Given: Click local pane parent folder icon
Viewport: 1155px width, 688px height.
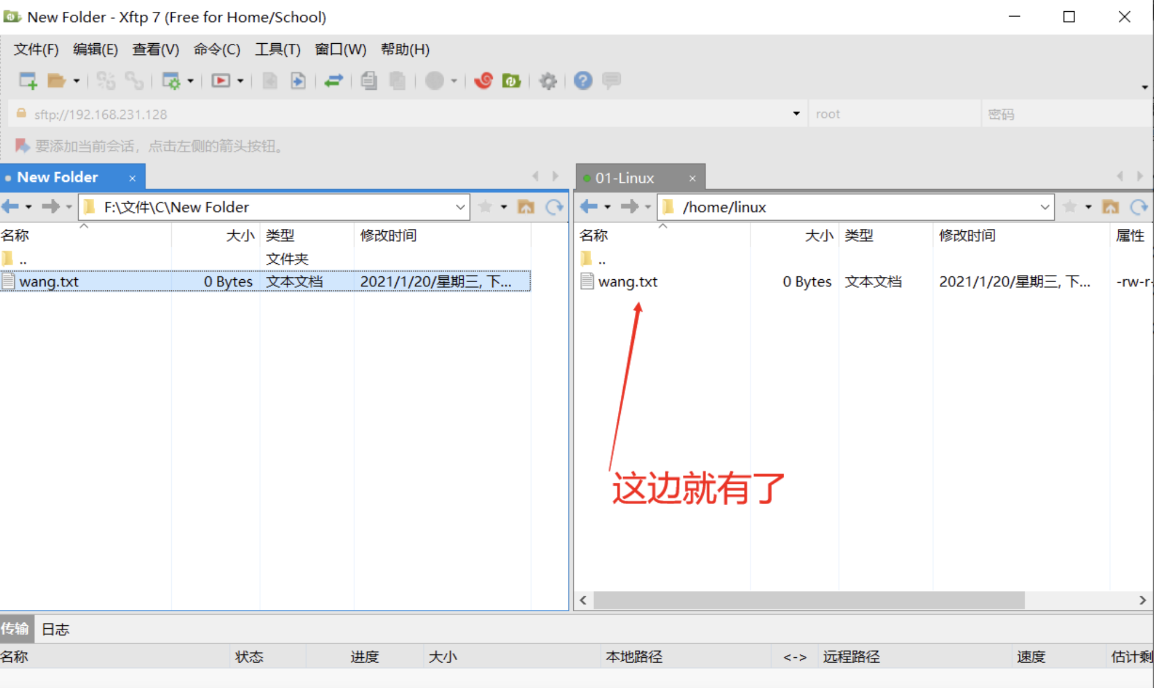Looking at the screenshot, I should pos(526,206).
